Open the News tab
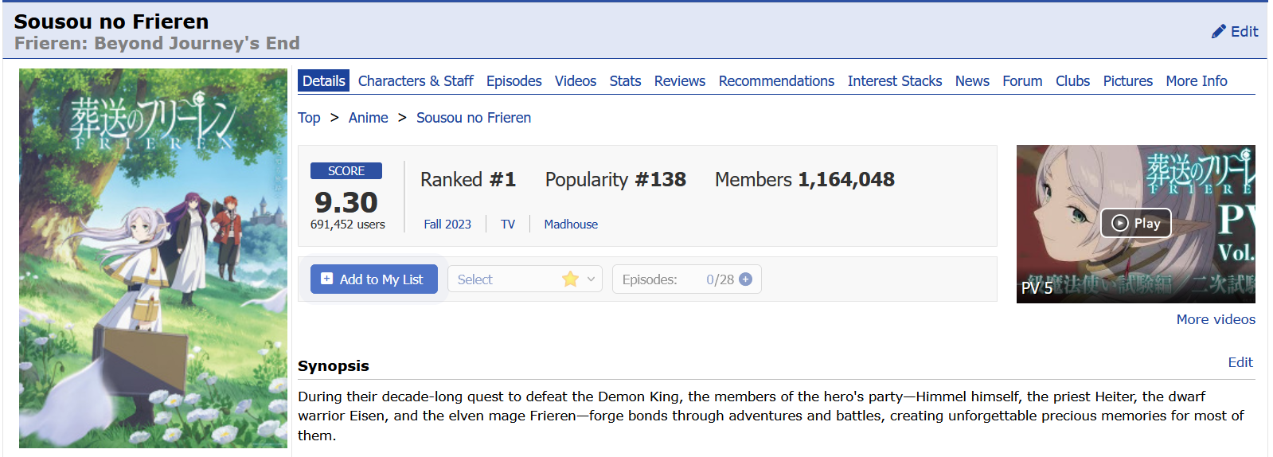The width and height of the screenshot is (1273, 457). (x=972, y=81)
